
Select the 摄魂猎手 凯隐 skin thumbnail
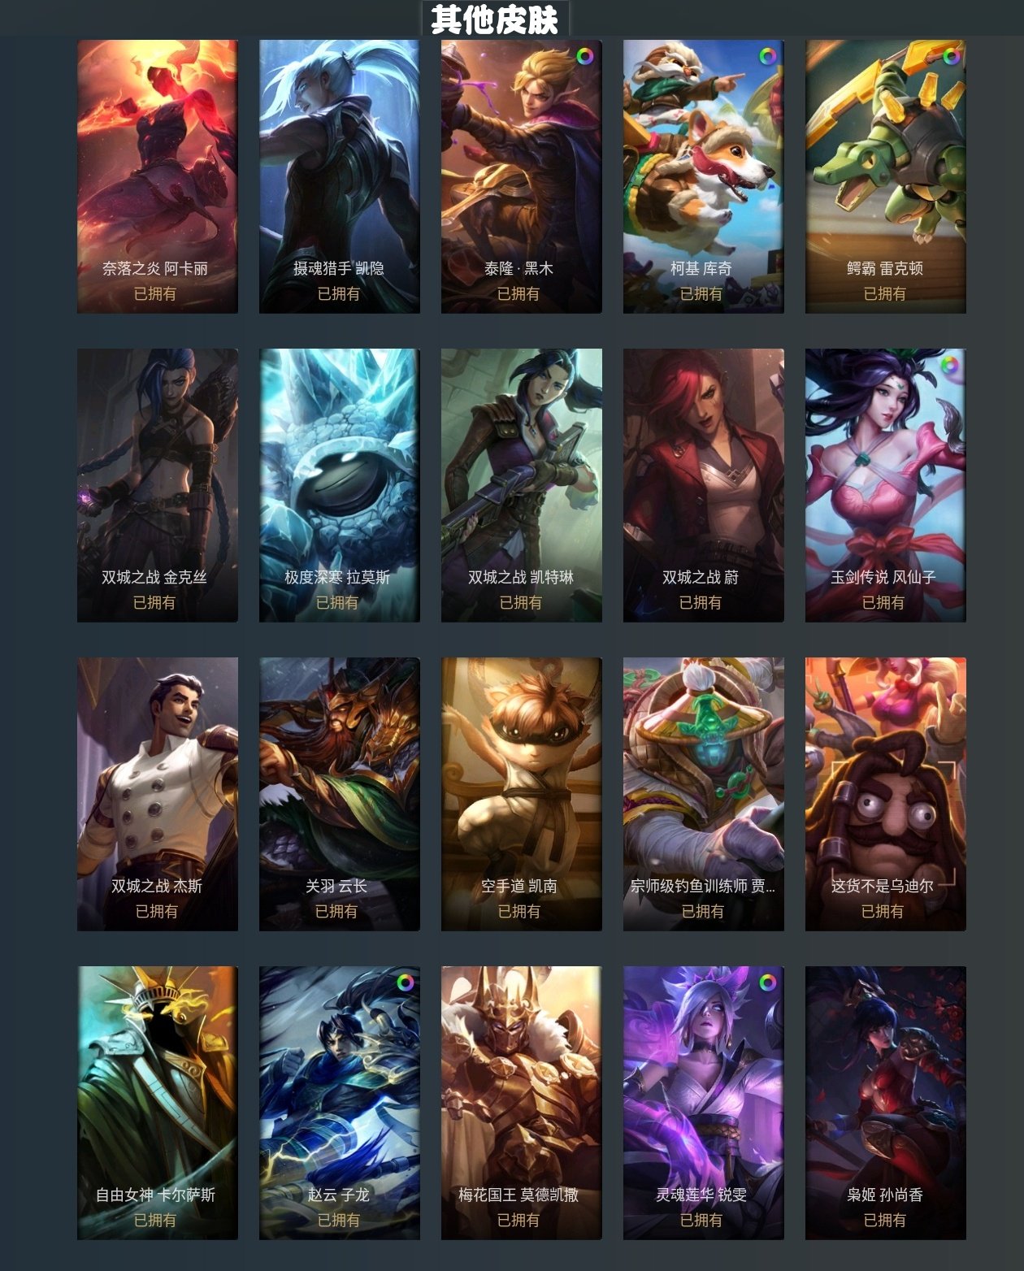tap(340, 176)
